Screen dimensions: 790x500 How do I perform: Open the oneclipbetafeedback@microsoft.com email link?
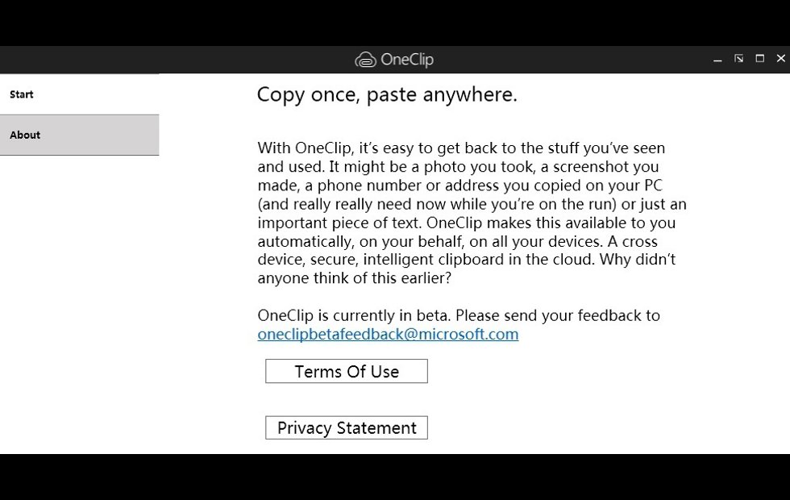(388, 334)
